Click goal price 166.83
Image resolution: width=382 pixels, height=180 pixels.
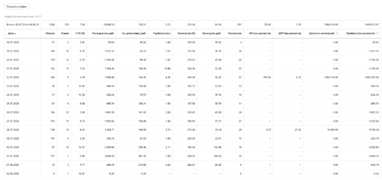pyautogui.click(x=217, y=156)
